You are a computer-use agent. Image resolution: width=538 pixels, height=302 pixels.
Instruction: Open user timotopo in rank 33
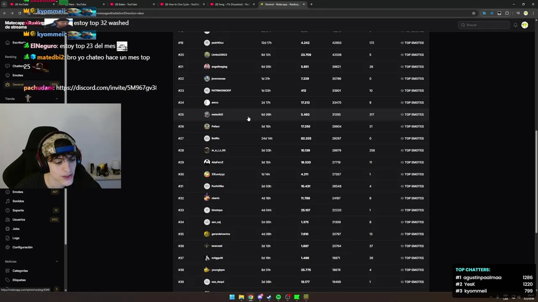coord(217,210)
